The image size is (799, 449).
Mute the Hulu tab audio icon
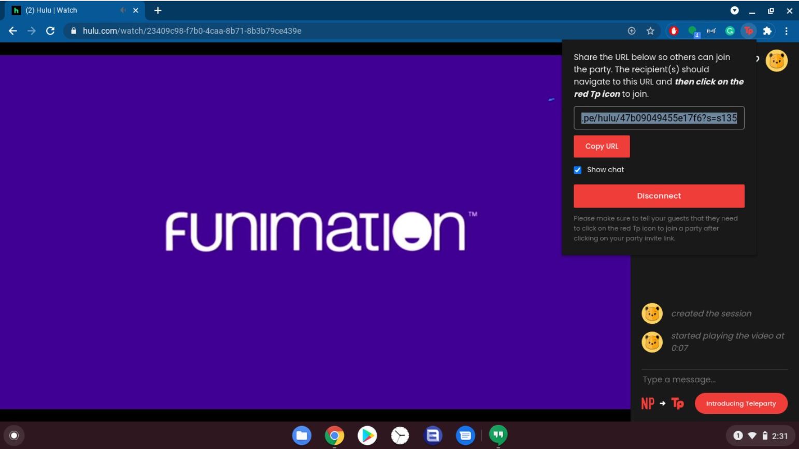123,10
